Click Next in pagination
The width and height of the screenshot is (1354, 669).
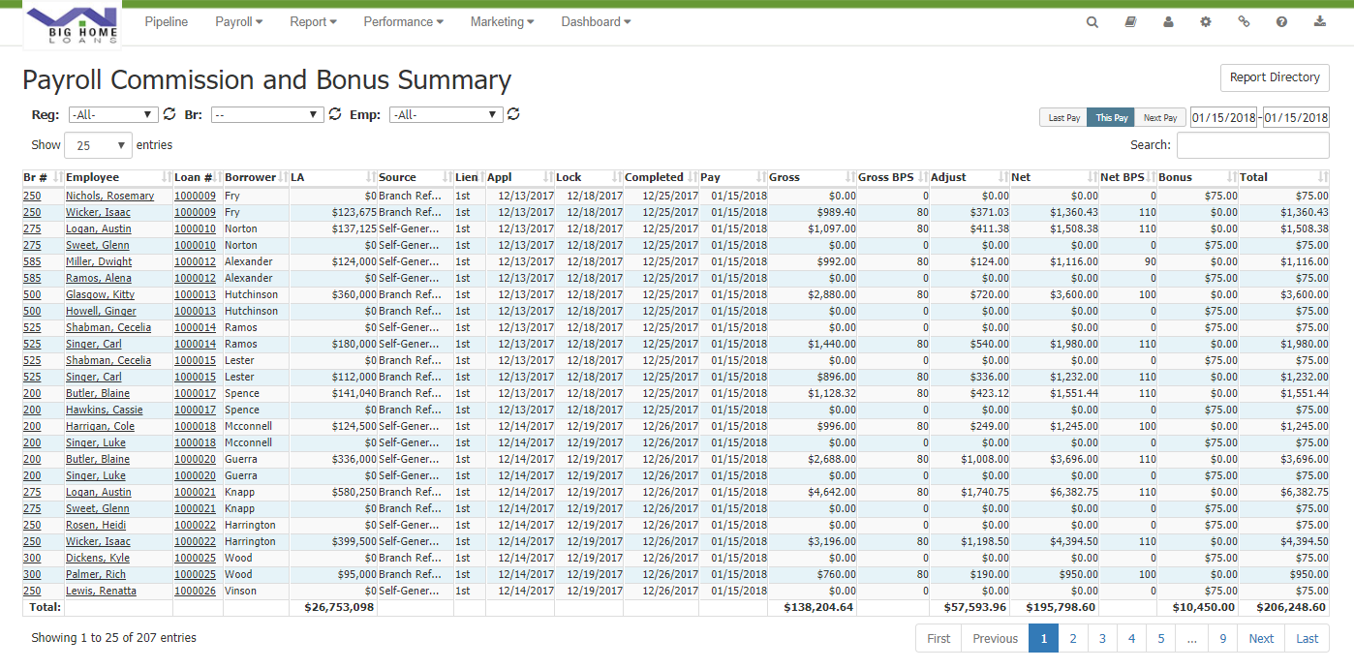pyautogui.click(x=1261, y=638)
